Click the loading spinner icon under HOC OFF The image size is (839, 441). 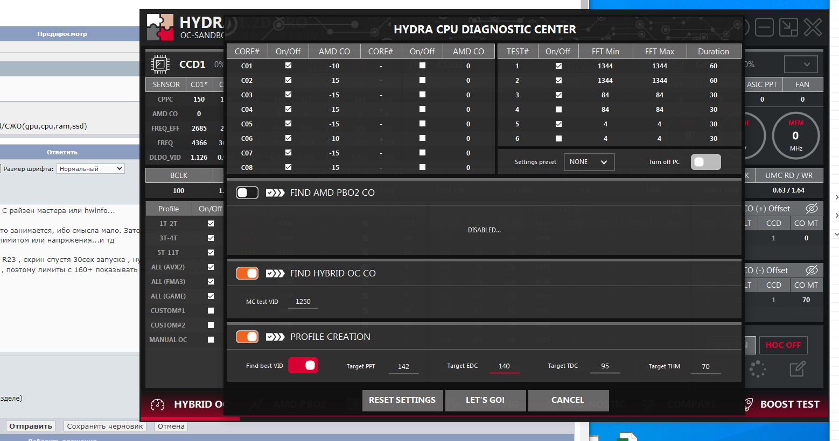[x=758, y=369]
